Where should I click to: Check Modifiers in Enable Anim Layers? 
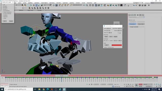coord(3,15)
